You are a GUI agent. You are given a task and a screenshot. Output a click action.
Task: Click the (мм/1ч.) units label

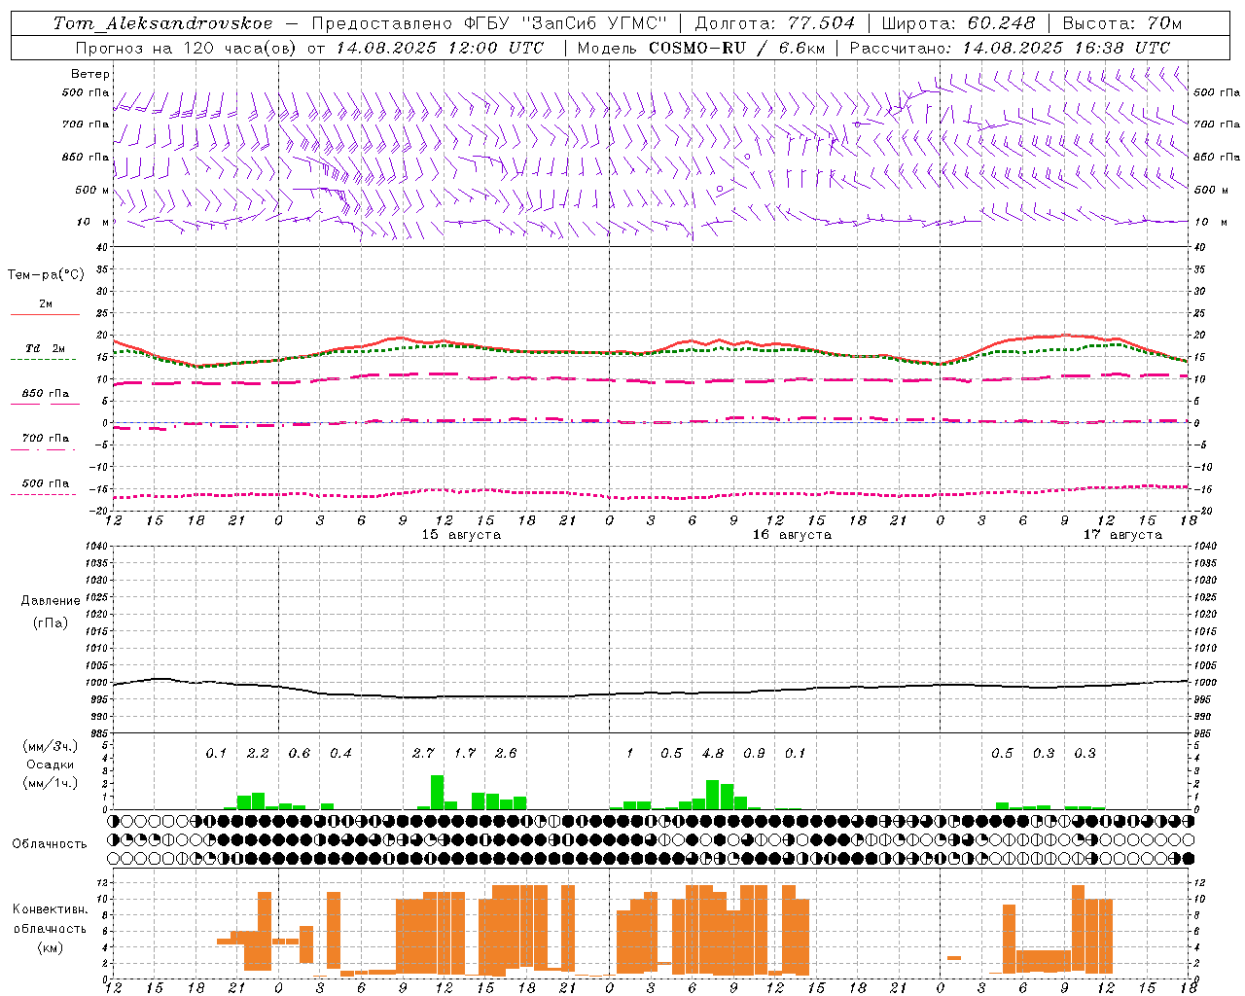(50, 784)
